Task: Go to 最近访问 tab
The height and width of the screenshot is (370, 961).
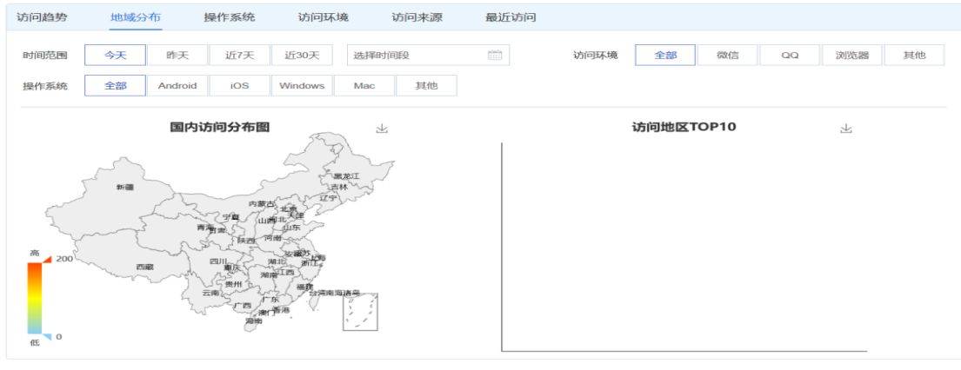Action: 511,17
